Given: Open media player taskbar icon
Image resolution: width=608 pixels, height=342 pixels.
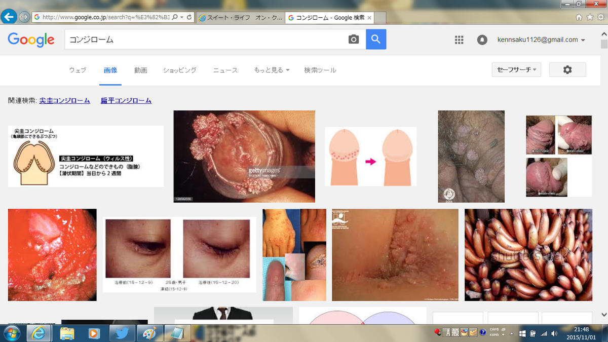Looking at the screenshot, I should 94,333.
